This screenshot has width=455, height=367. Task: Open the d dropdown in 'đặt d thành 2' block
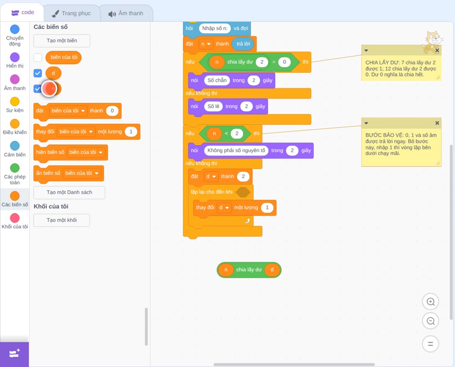[x=211, y=176]
